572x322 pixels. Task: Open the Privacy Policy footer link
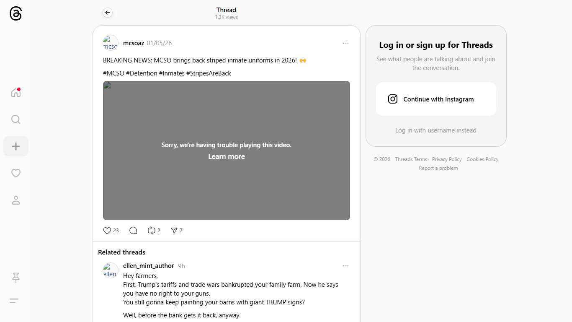447,159
